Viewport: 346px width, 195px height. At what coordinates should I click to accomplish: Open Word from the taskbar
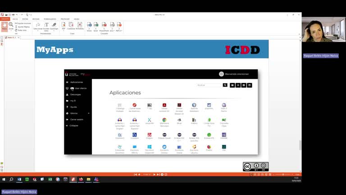19,179
